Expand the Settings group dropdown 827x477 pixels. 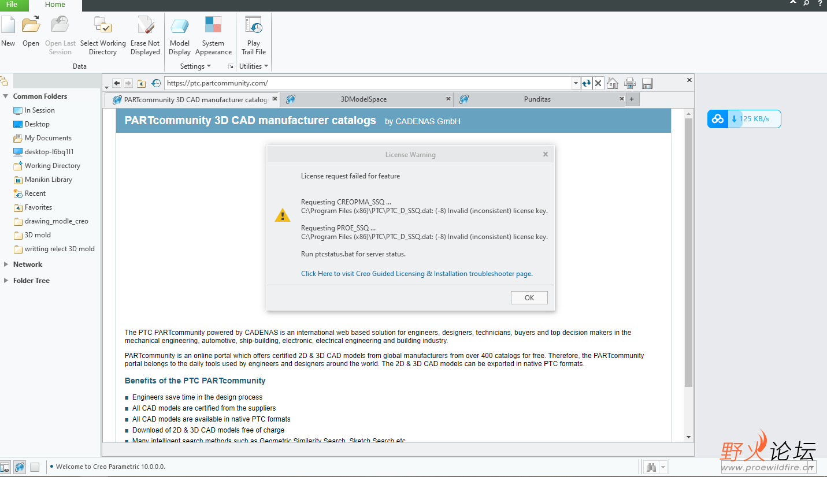(195, 66)
